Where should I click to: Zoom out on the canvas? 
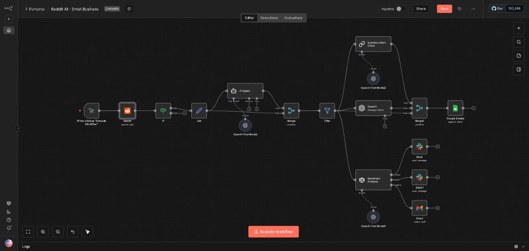point(58,232)
